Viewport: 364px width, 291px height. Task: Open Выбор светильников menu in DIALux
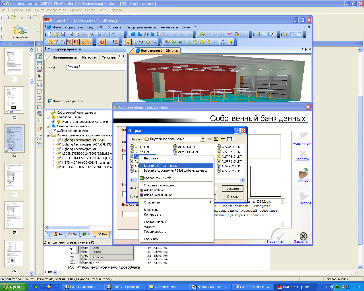pyautogui.click(x=141, y=27)
